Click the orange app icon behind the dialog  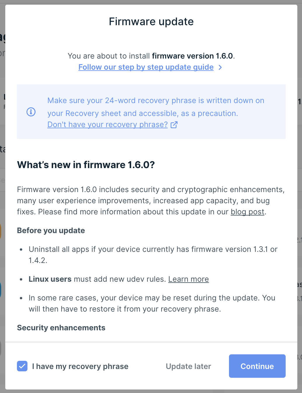[x=1, y=231]
